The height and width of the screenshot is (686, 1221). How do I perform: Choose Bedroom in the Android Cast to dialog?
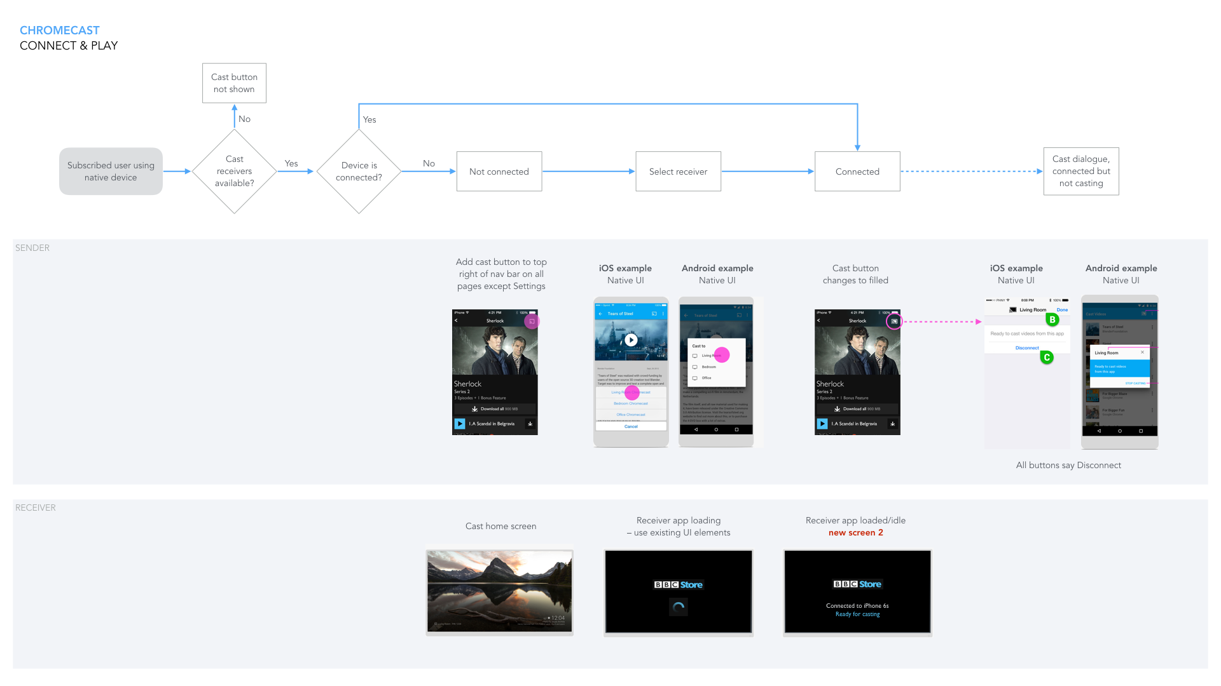coord(716,367)
